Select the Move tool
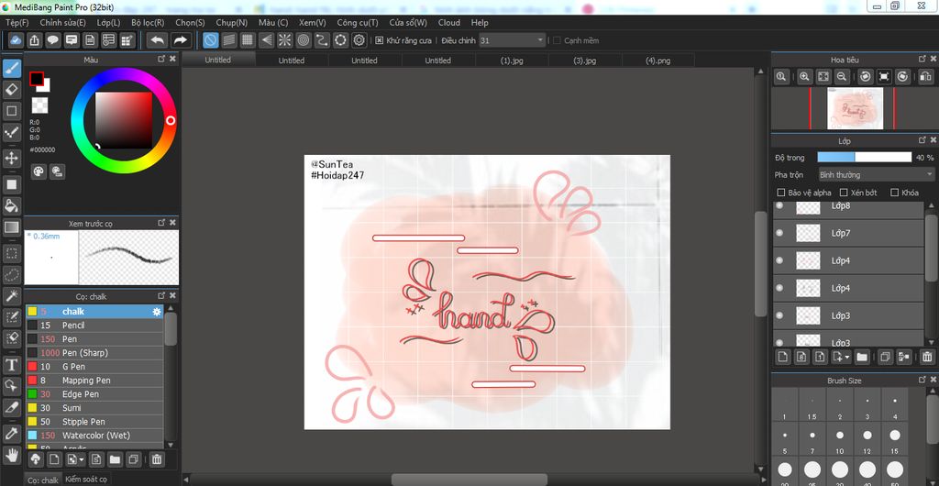 coord(11,158)
